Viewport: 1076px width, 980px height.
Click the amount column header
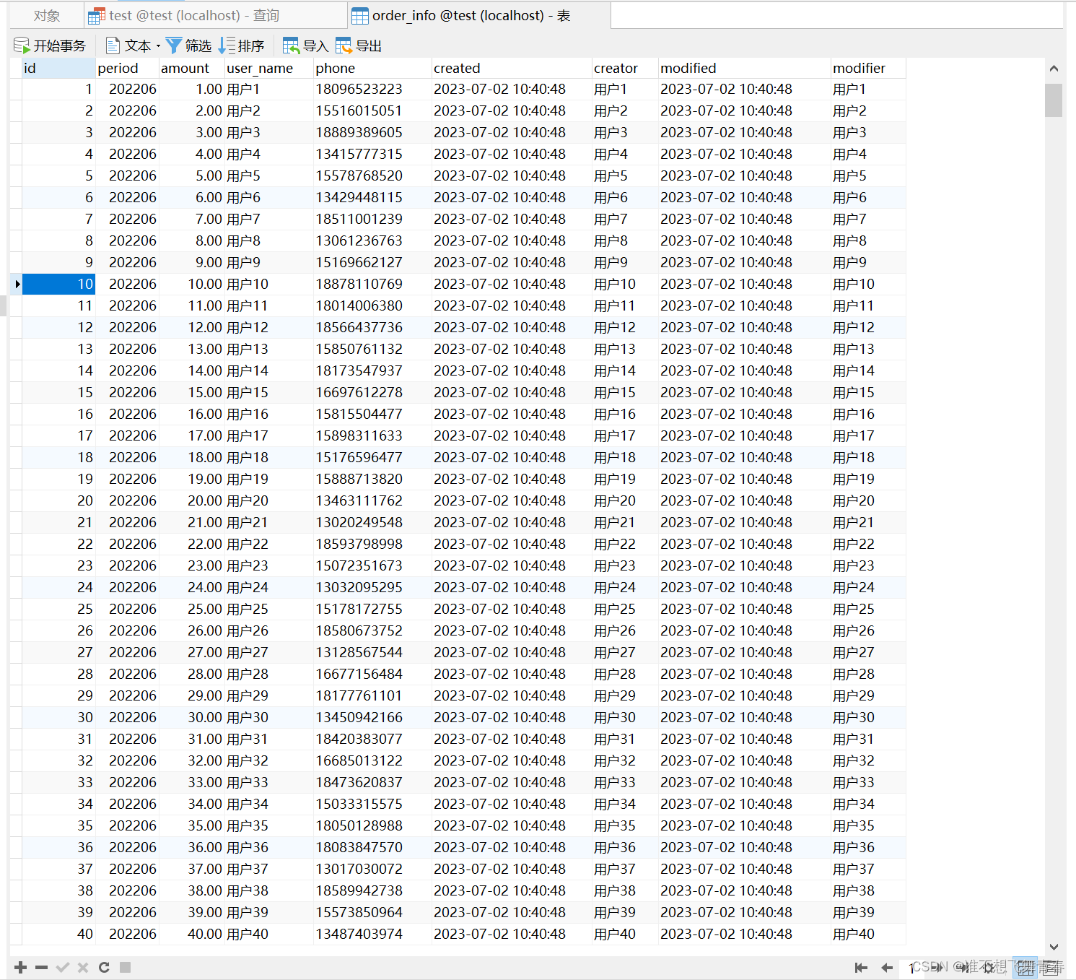pyautogui.click(x=191, y=68)
